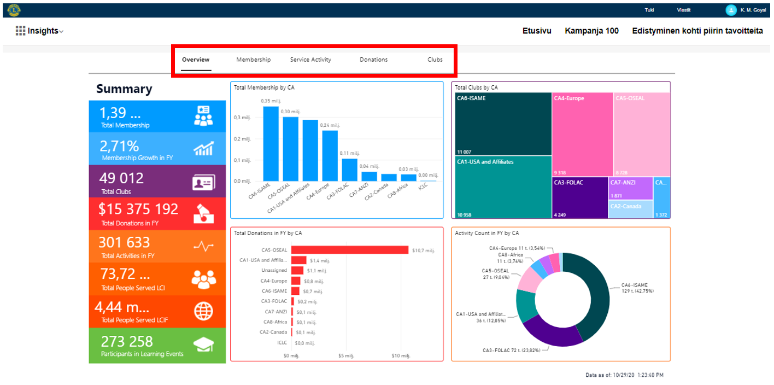Select the Donations tab
The width and height of the screenshot is (774, 385).
(x=373, y=60)
